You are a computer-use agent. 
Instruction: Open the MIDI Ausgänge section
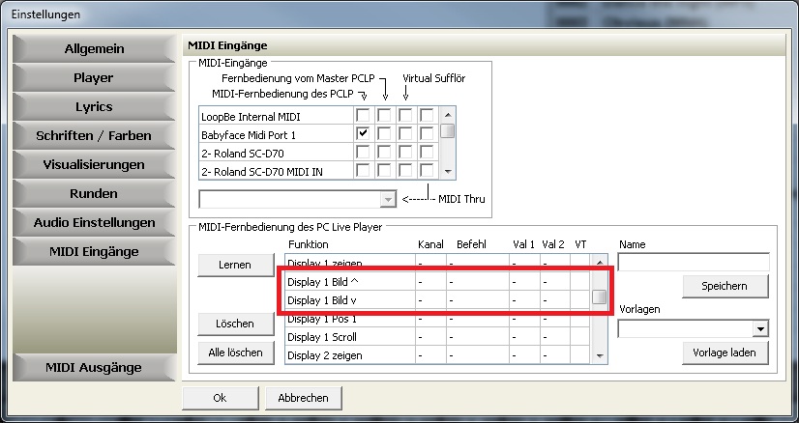click(94, 367)
